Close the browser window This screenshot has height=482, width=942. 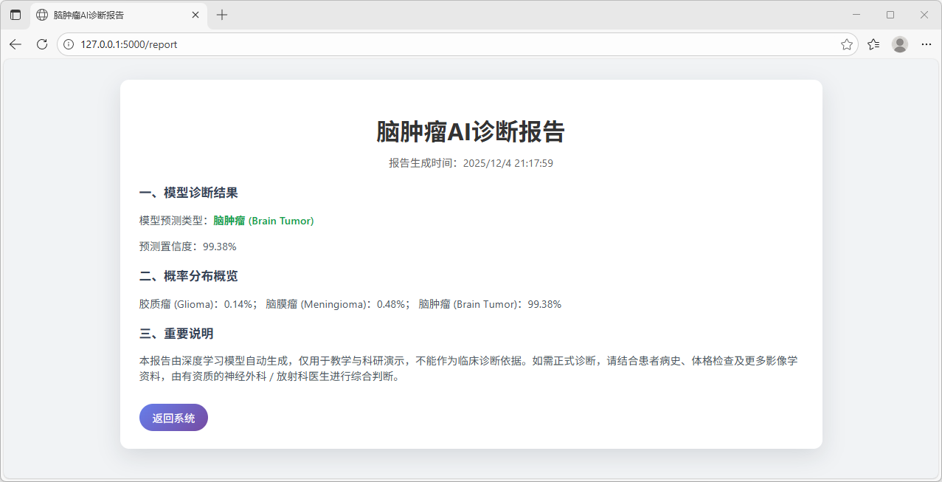coord(924,15)
